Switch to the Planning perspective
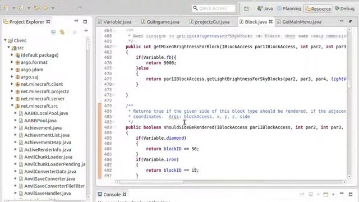 (289, 8)
